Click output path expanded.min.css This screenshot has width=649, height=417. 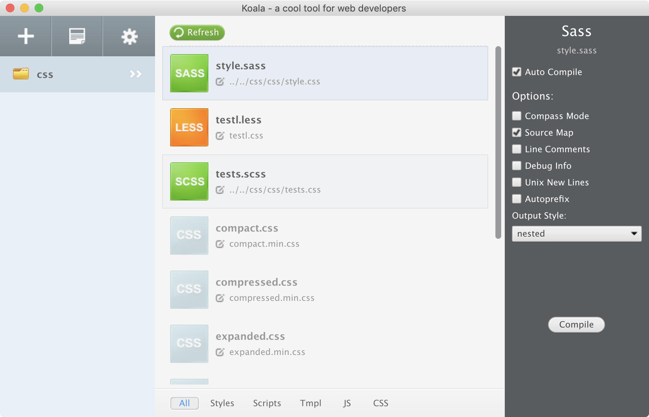(x=267, y=352)
